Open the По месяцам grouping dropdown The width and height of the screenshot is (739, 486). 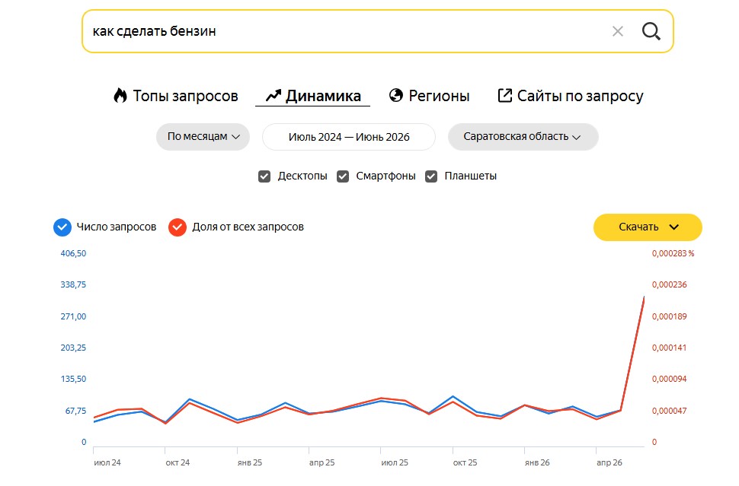pos(203,137)
